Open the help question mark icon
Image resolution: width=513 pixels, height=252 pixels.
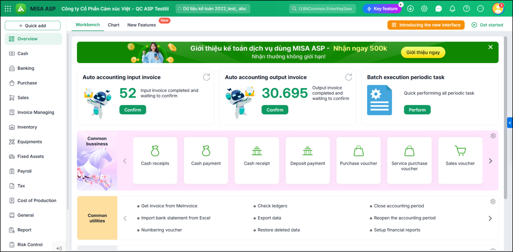[467, 9]
